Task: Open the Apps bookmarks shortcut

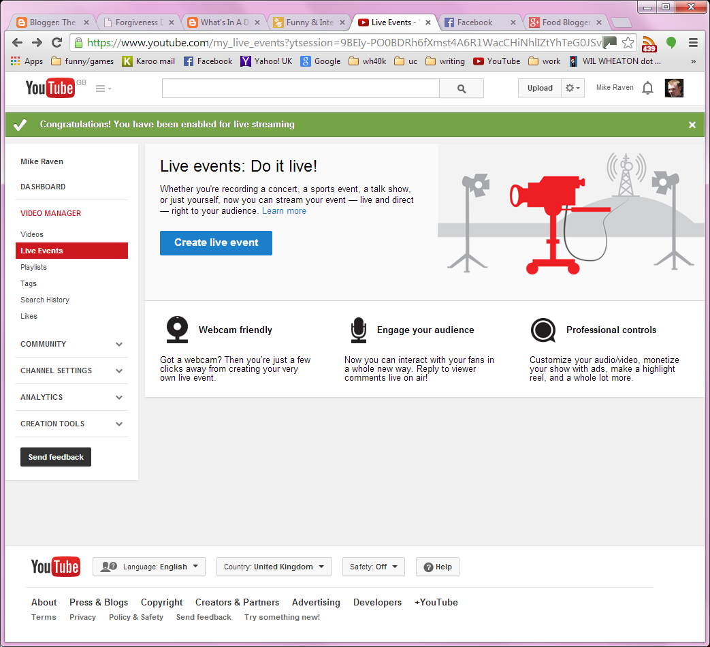Action: point(27,61)
